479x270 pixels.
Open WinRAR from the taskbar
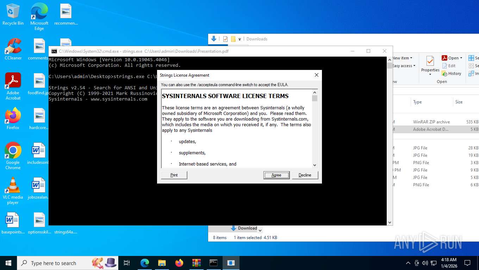pos(196,263)
